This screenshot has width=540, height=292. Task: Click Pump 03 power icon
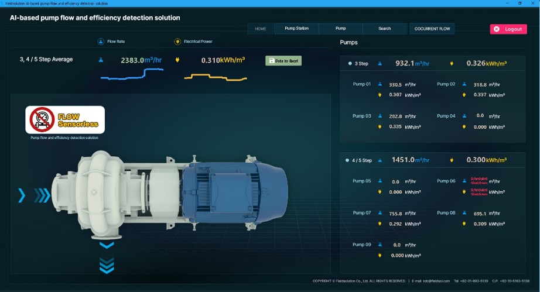(380, 127)
